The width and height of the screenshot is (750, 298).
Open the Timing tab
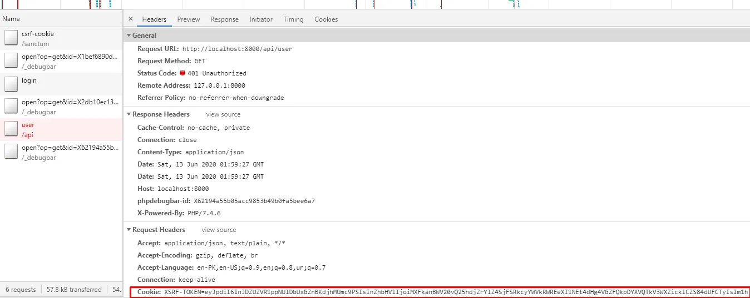point(293,19)
